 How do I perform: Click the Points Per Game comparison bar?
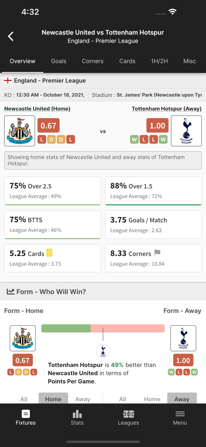pos(103,328)
